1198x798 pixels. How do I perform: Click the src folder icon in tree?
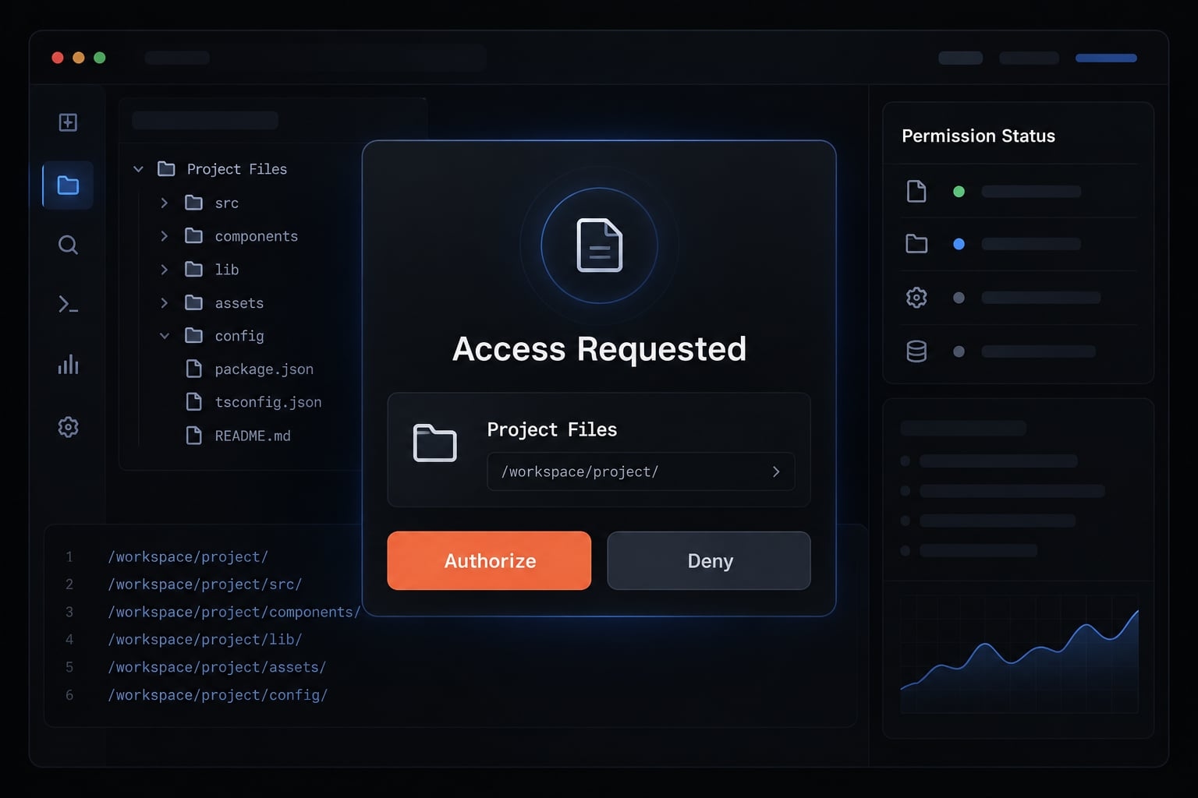coord(193,203)
